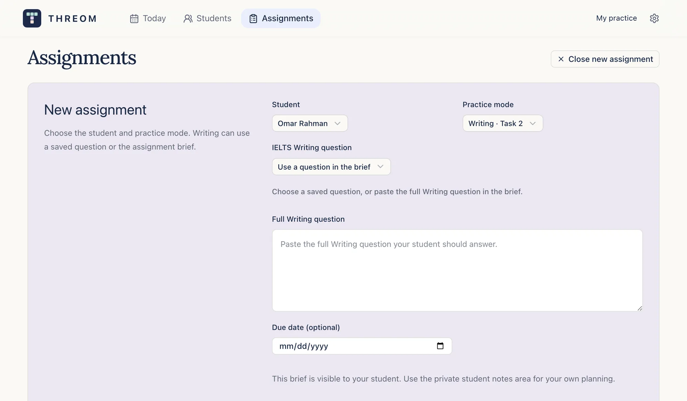Open settings via the gear icon
Image resolution: width=687 pixels, height=401 pixels.
pos(654,18)
